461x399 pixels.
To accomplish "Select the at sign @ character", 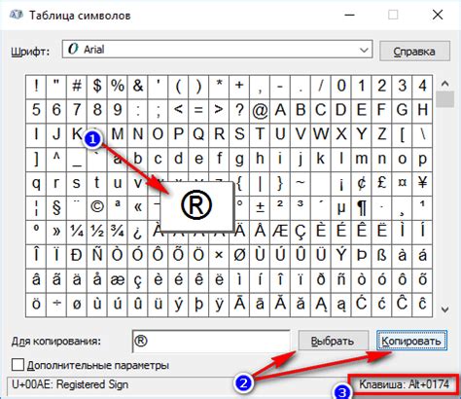I will 260,110.
